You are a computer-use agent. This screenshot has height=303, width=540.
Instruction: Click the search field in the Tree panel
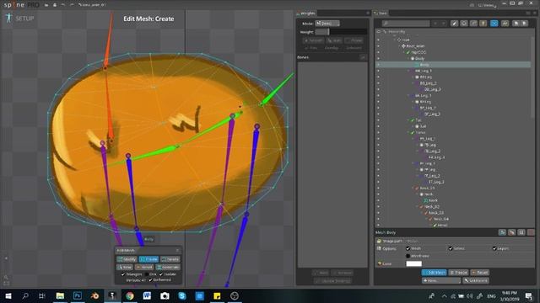click(406, 24)
